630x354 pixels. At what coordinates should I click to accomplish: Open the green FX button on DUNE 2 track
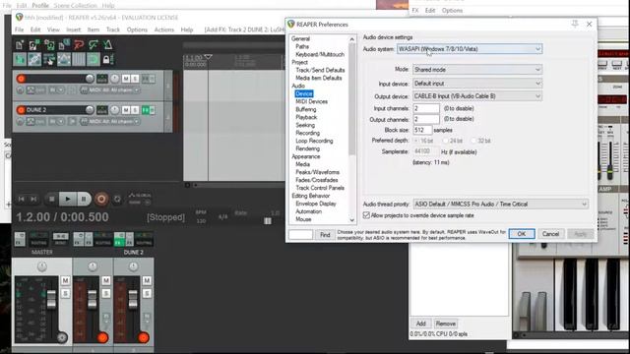click(x=146, y=109)
